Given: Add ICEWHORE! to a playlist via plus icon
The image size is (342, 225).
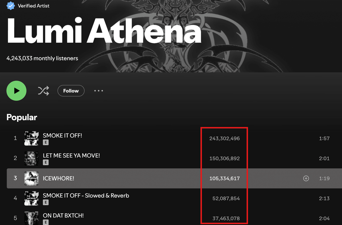Looking at the screenshot, I should [x=306, y=178].
